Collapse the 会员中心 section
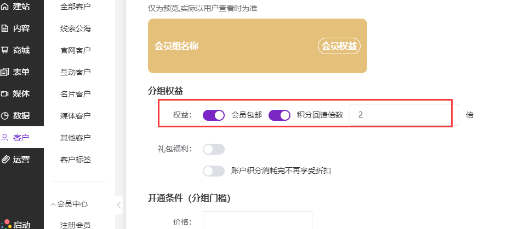 pos(53,204)
